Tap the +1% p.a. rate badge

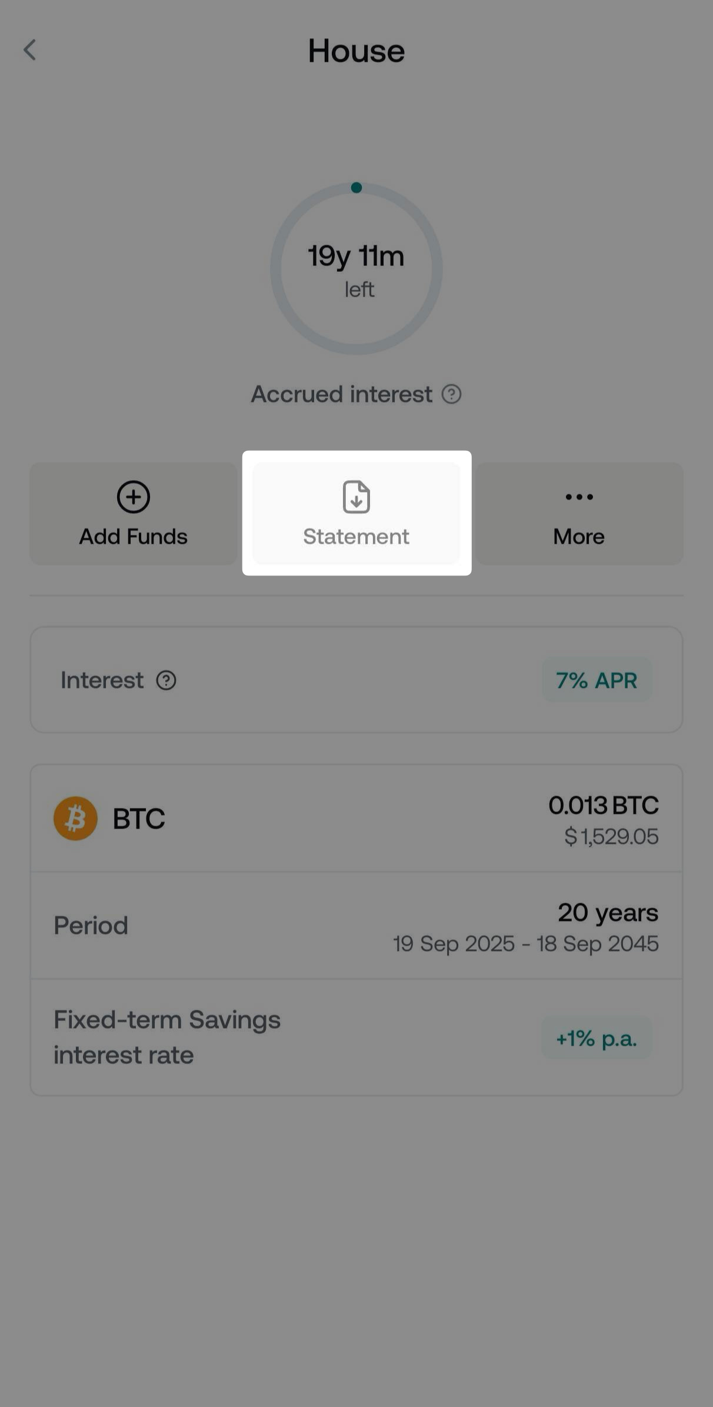point(597,1039)
